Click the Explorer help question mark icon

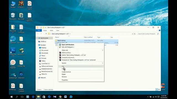(x=160, y=31)
